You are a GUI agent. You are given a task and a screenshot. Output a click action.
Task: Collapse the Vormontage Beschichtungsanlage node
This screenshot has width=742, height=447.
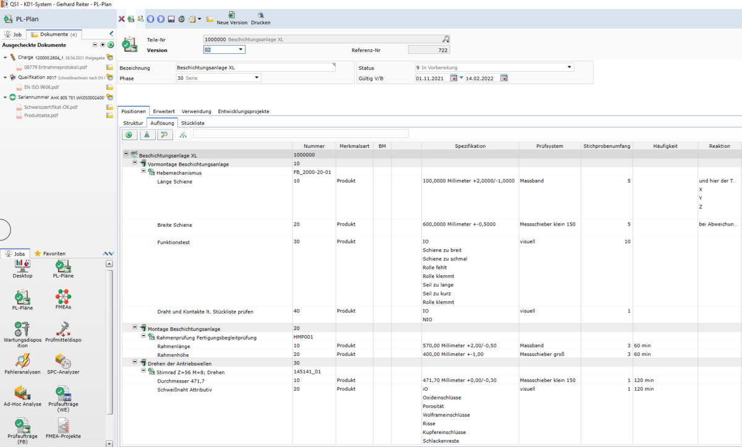tap(135, 163)
